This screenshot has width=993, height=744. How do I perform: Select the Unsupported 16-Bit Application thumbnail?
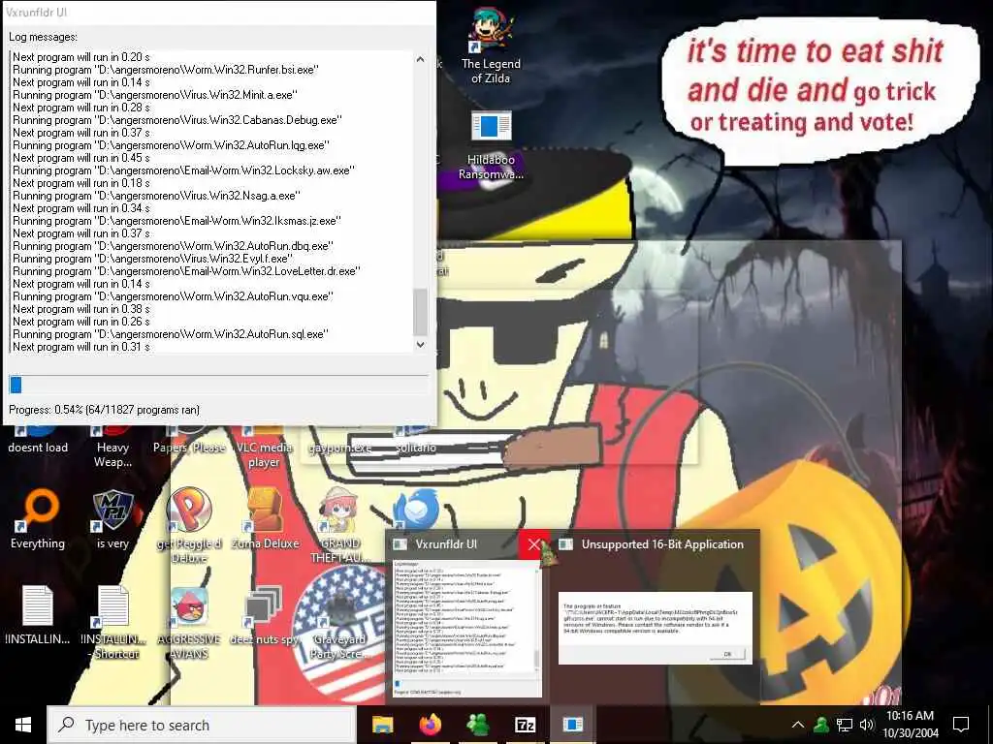pos(655,628)
